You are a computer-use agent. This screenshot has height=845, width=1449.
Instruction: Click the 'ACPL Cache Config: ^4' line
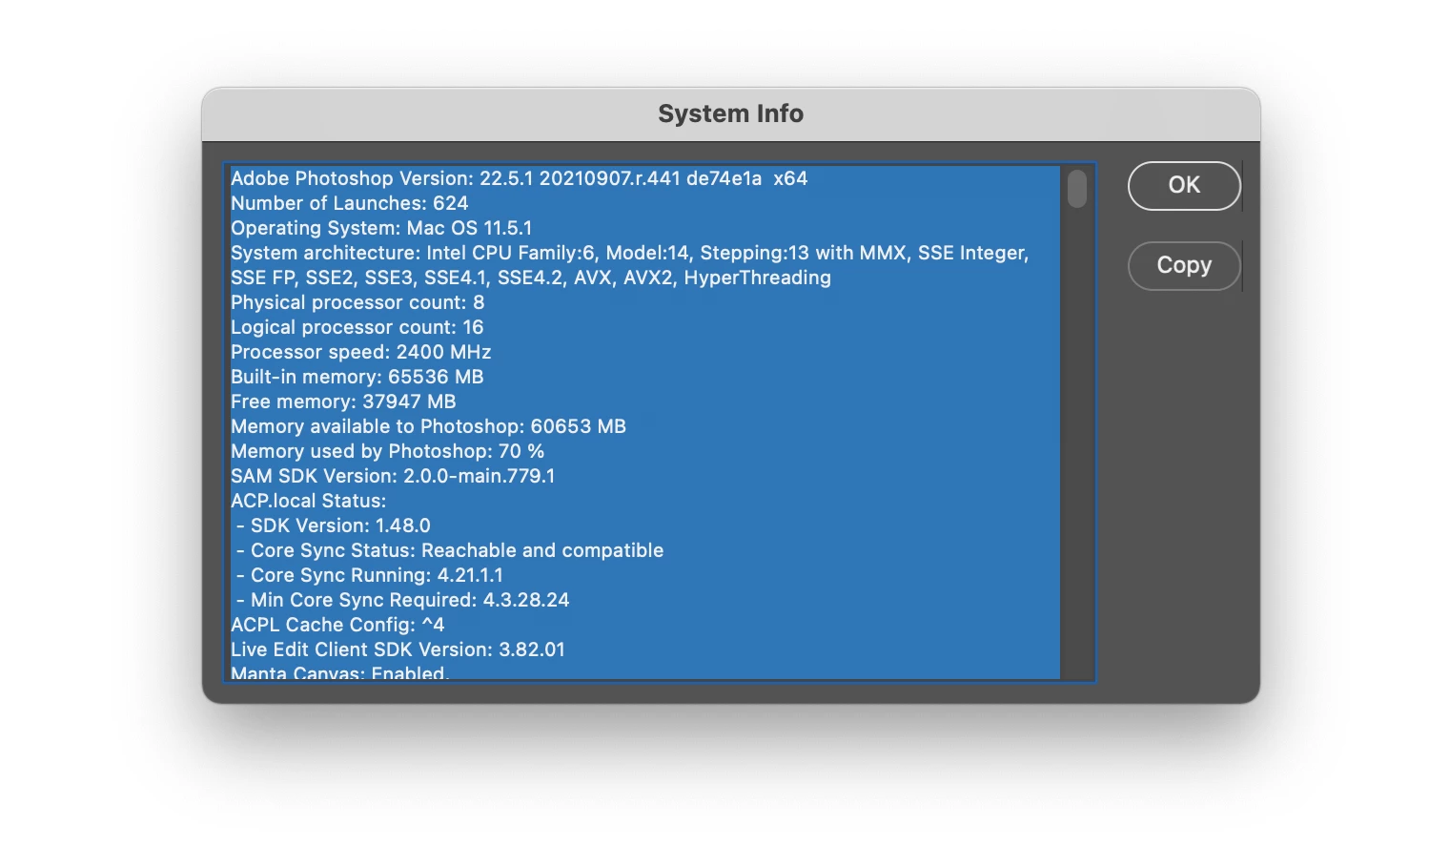(337, 625)
